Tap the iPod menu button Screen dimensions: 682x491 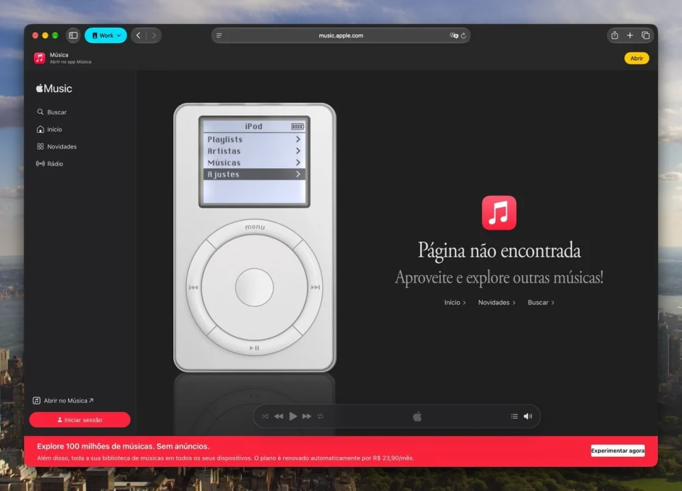(x=255, y=227)
